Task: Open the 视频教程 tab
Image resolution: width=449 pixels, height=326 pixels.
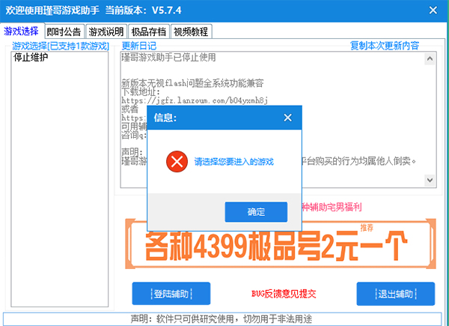Action: coord(191,31)
